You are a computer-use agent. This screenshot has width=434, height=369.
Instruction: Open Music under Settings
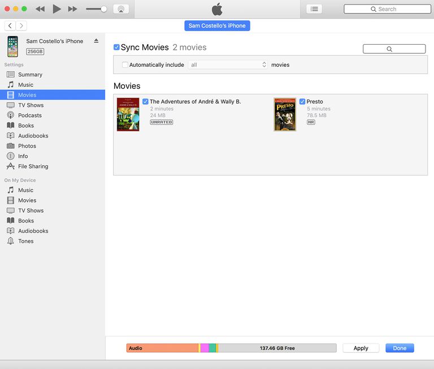pos(53,85)
